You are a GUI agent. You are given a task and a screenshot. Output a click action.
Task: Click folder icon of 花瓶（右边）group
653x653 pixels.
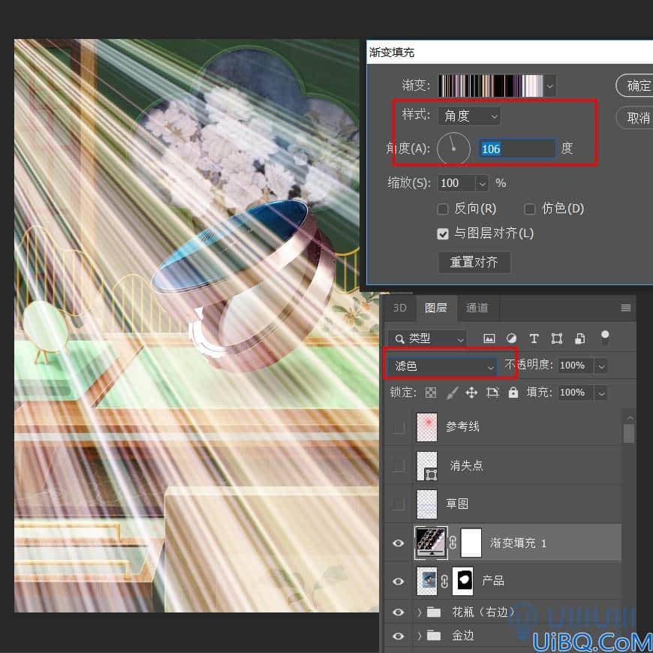pyautogui.click(x=434, y=612)
